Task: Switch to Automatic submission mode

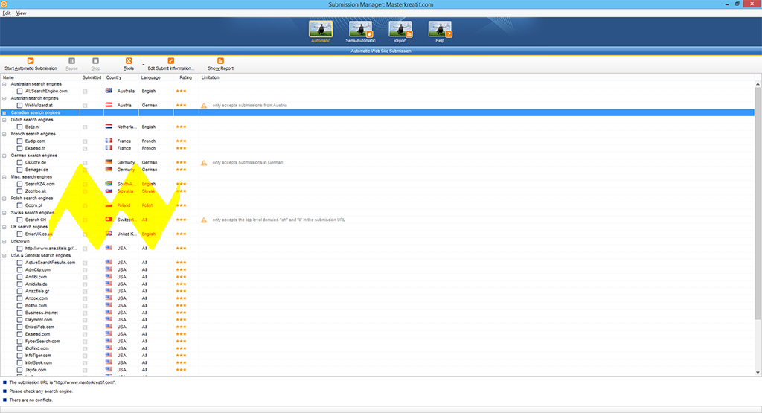Action: pyautogui.click(x=321, y=31)
